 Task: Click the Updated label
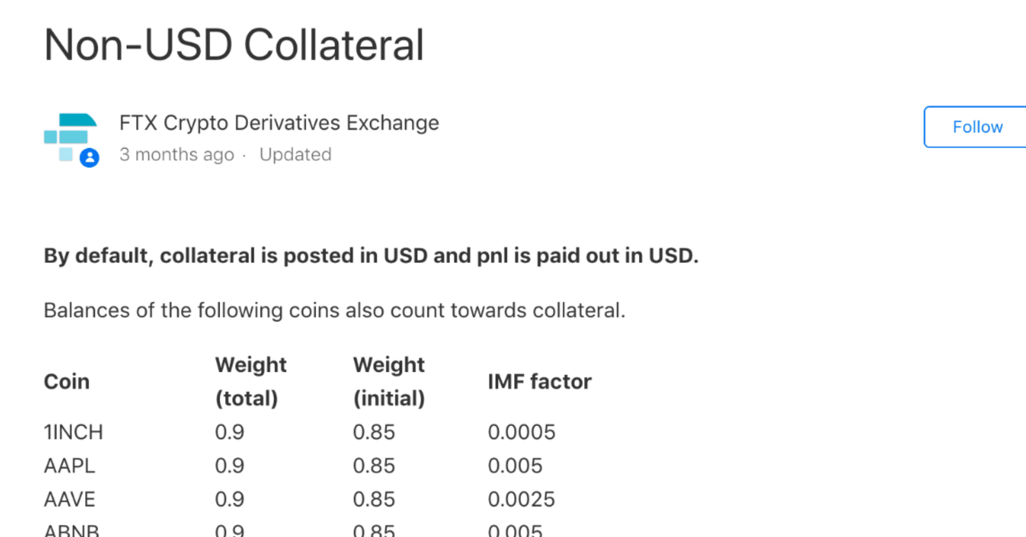point(295,155)
